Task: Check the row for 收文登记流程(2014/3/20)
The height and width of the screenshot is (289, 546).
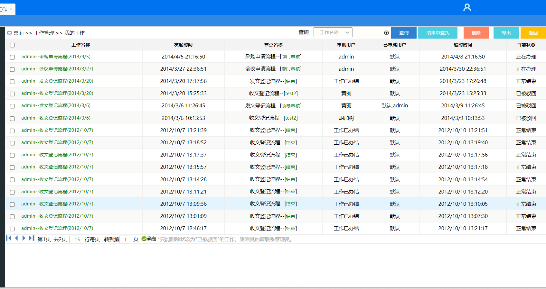Action: 12,94
